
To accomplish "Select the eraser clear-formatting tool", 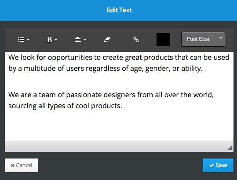I will pos(107,40).
